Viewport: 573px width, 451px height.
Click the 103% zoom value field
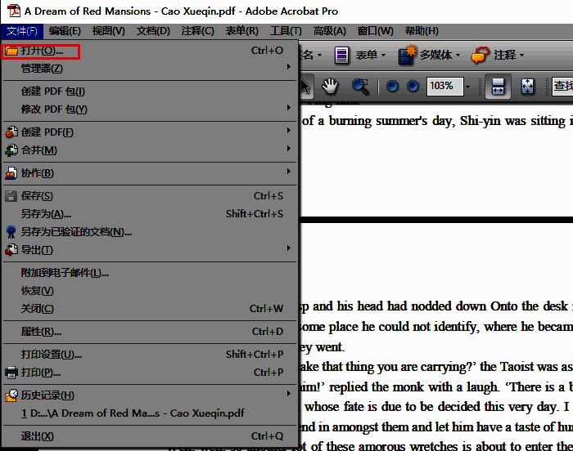(x=441, y=86)
